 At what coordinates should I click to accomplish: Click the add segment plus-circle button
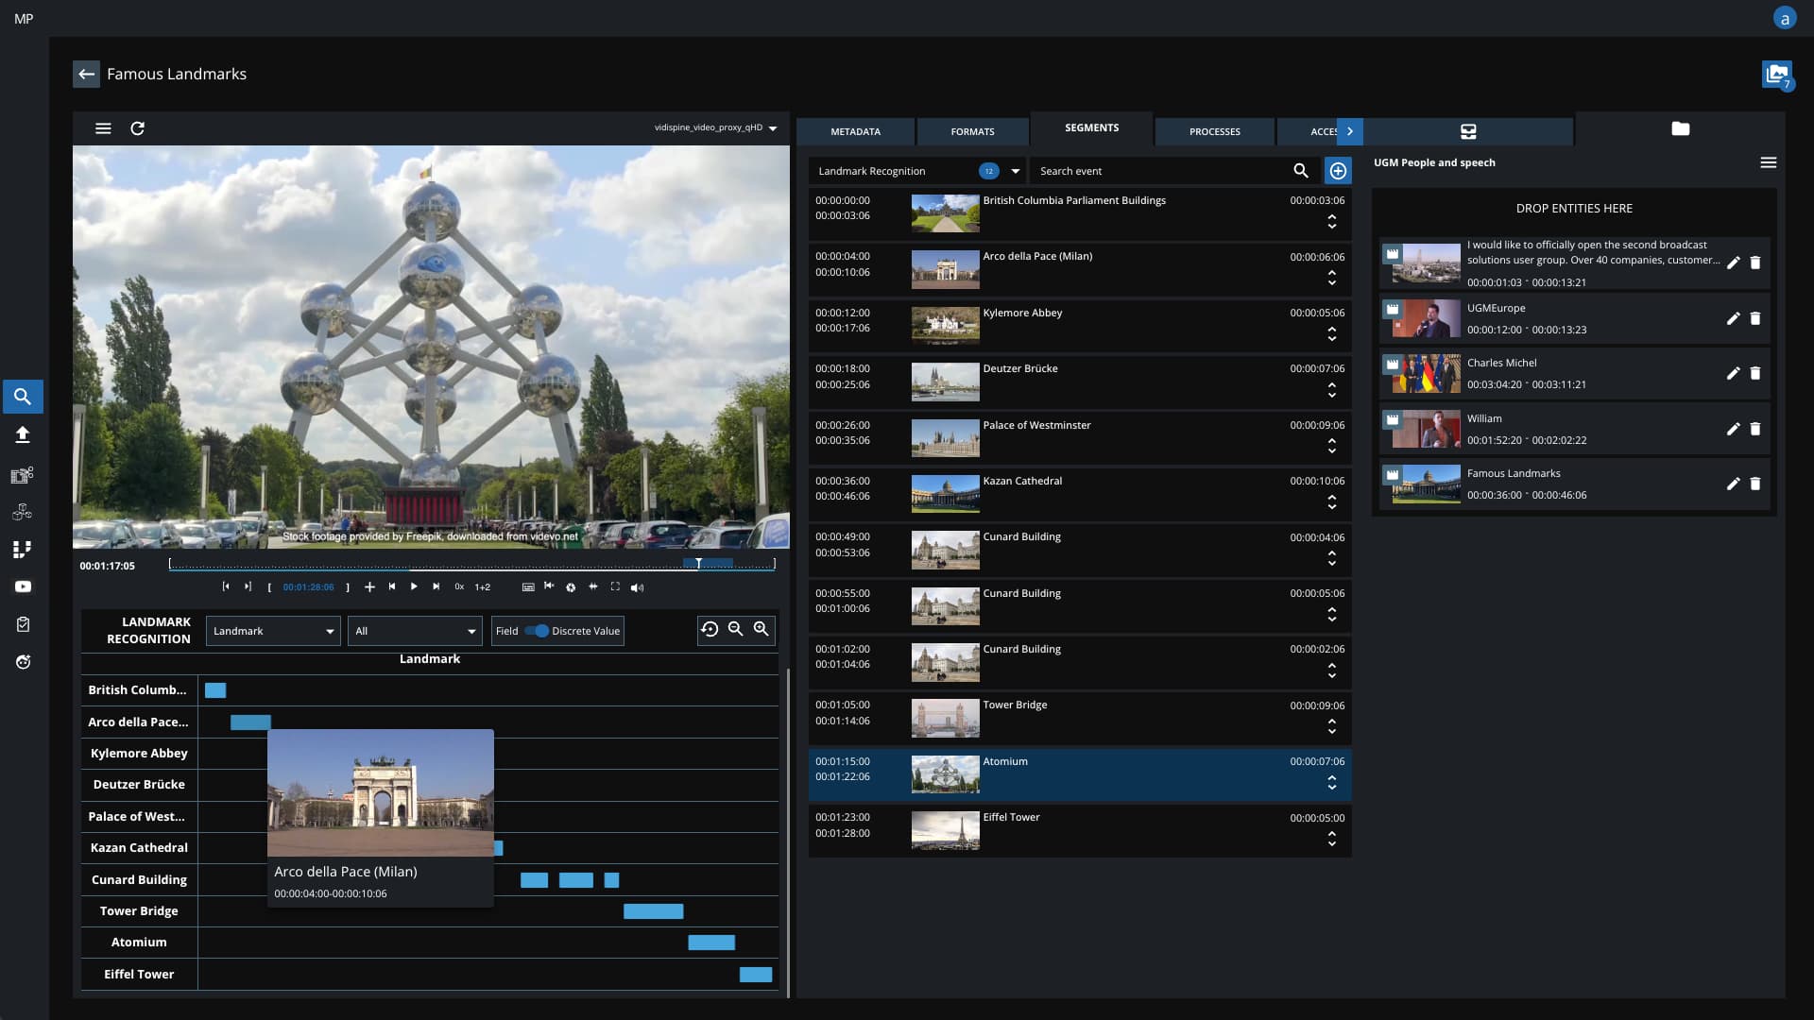point(1338,171)
